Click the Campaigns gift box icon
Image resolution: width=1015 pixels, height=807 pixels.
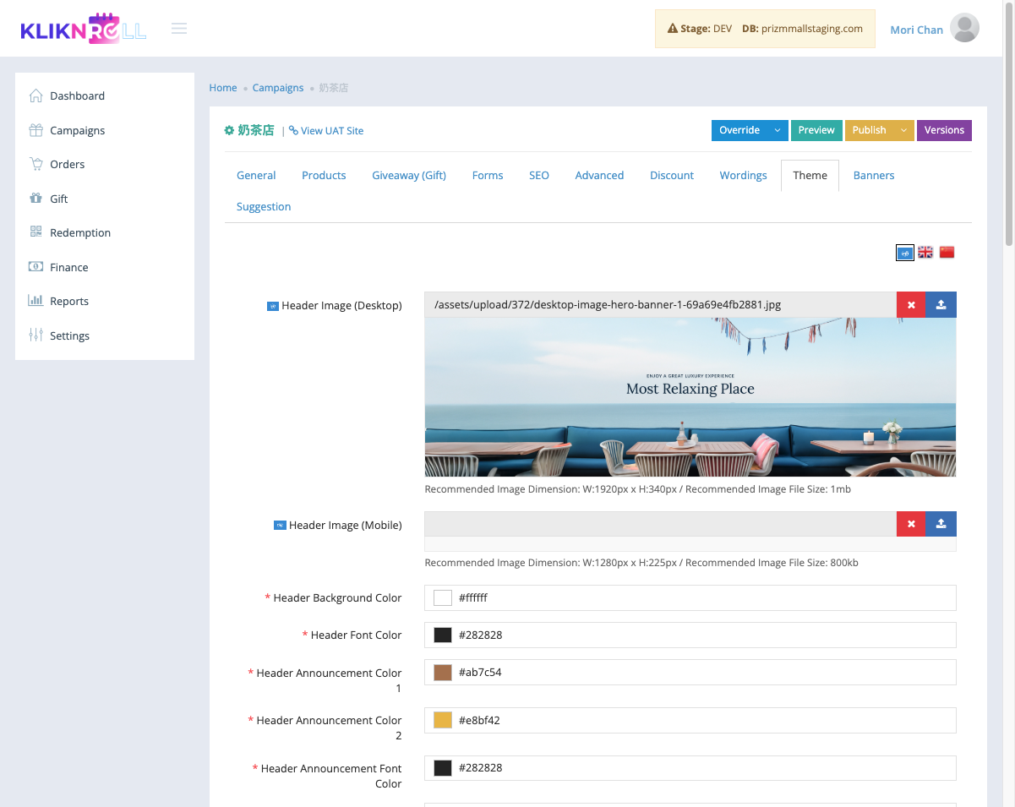(x=35, y=130)
